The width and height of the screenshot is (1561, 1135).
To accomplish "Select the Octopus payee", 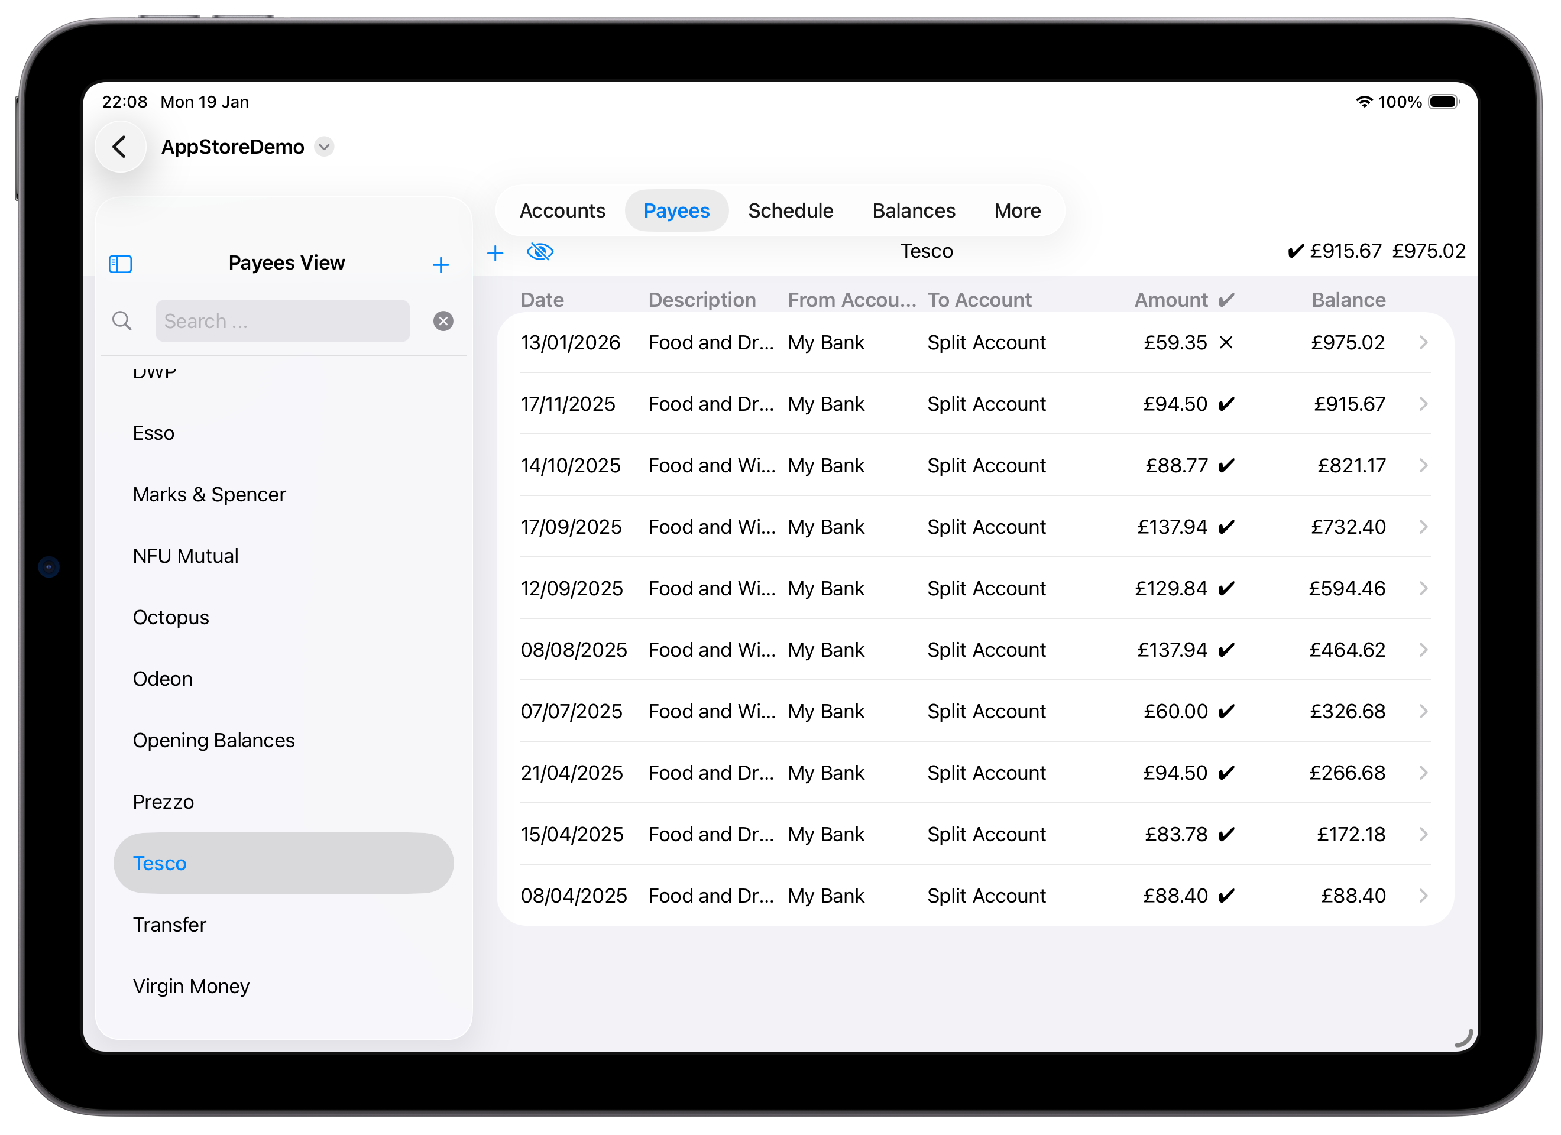I will coord(284,617).
